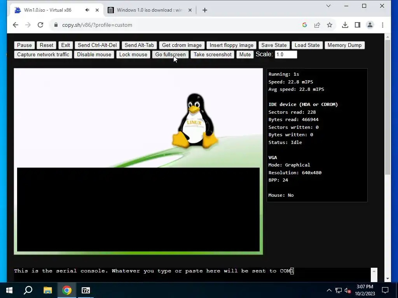Open the Chrome three-dot menu
The width and height of the screenshot is (398, 298).
coord(382,25)
